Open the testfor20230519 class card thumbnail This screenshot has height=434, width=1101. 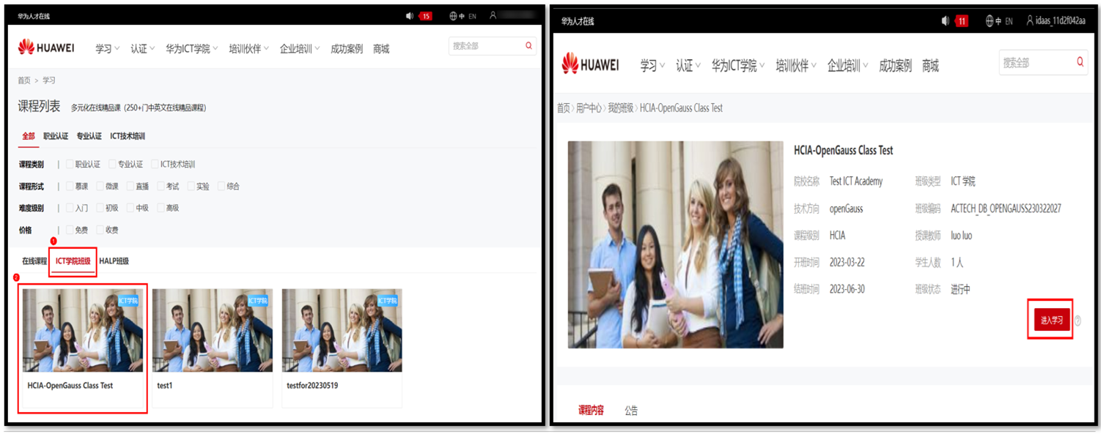(342, 330)
